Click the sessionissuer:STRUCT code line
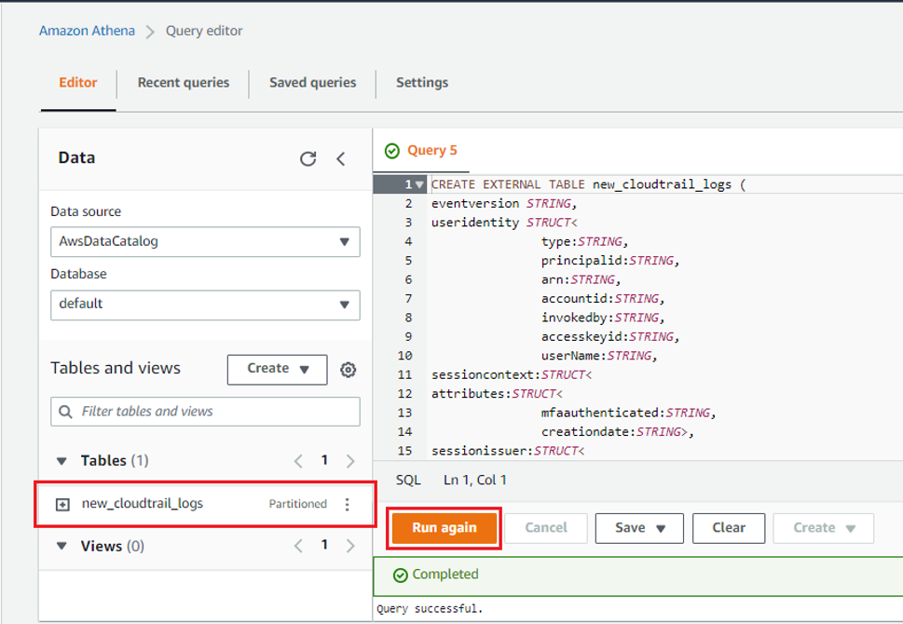Image resolution: width=903 pixels, height=624 pixels. tap(508, 451)
